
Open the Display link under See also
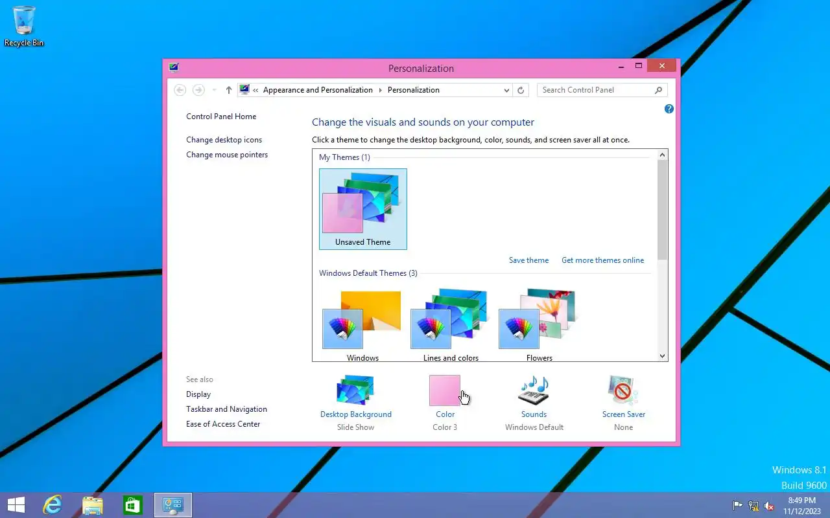[x=198, y=394]
